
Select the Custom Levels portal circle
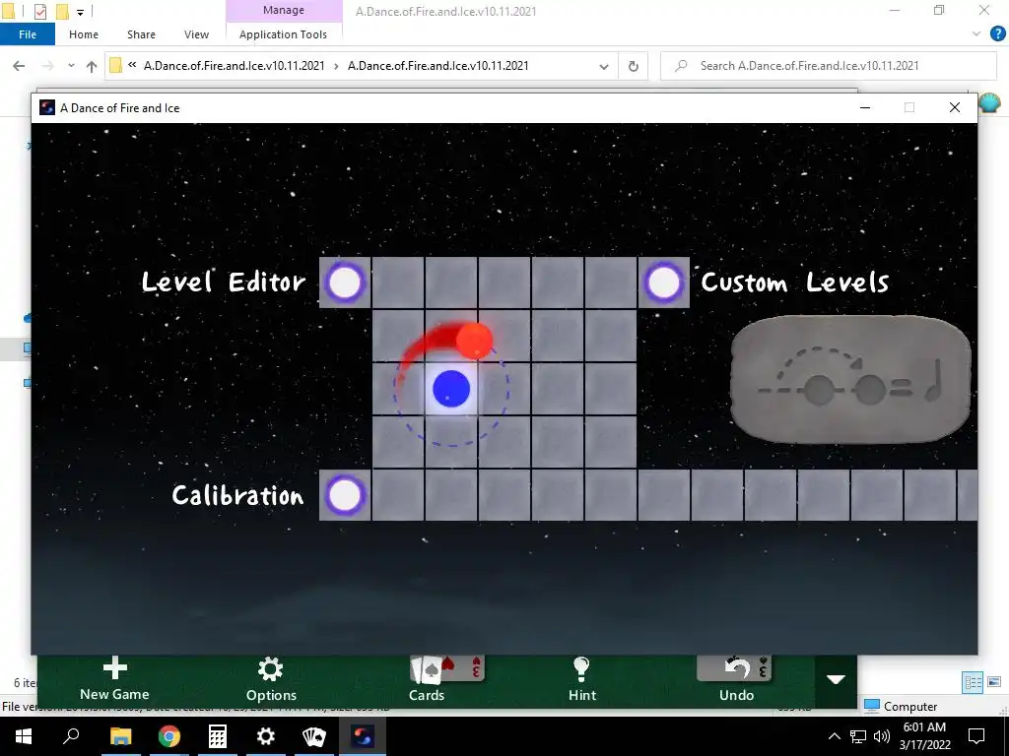[x=663, y=283]
